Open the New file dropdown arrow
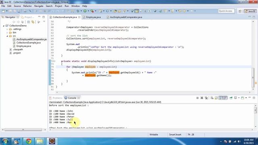 [x=6, y=11]
